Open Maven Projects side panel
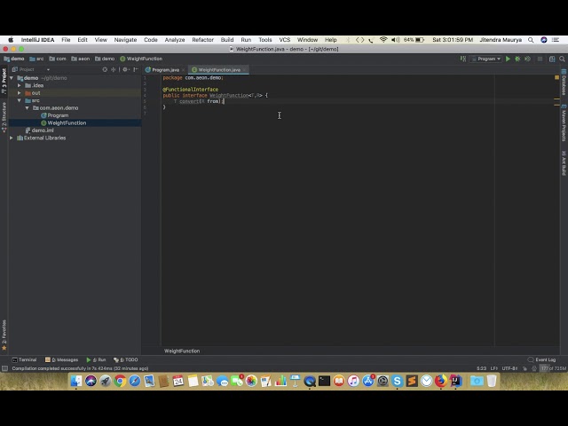Screen dimensions: 568x426 [x=564, y=123]
